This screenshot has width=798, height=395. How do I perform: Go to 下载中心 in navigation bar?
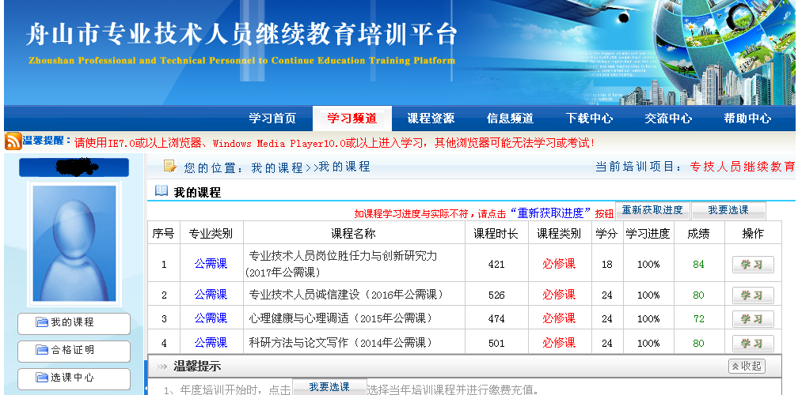(x=589, y=118)
